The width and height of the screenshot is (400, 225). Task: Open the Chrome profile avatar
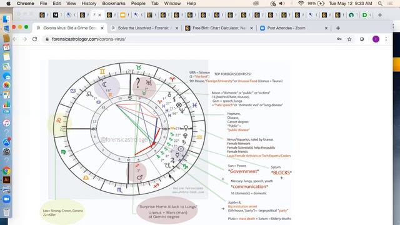point(376,39)
